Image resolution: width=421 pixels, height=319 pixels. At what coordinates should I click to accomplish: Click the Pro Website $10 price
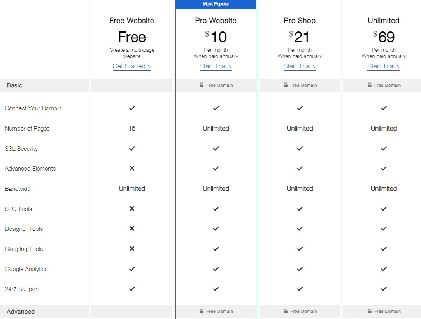[x=216, y=37]
